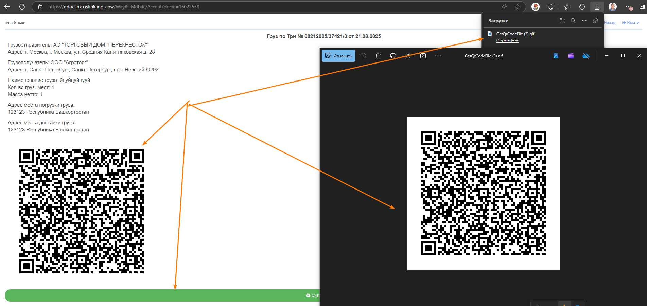647x306 pixels.
Task: Click the 'Уве Янсен' user name
Action: pyautogui.click(x=16, y=23)
